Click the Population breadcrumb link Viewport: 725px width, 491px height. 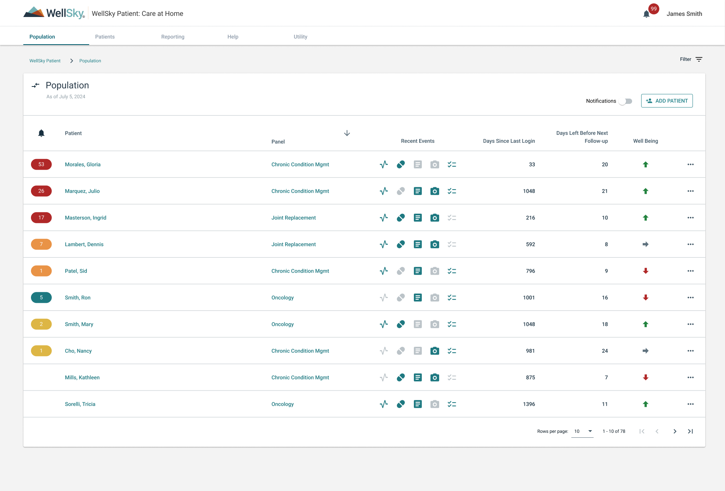click(x=90, y=61)
